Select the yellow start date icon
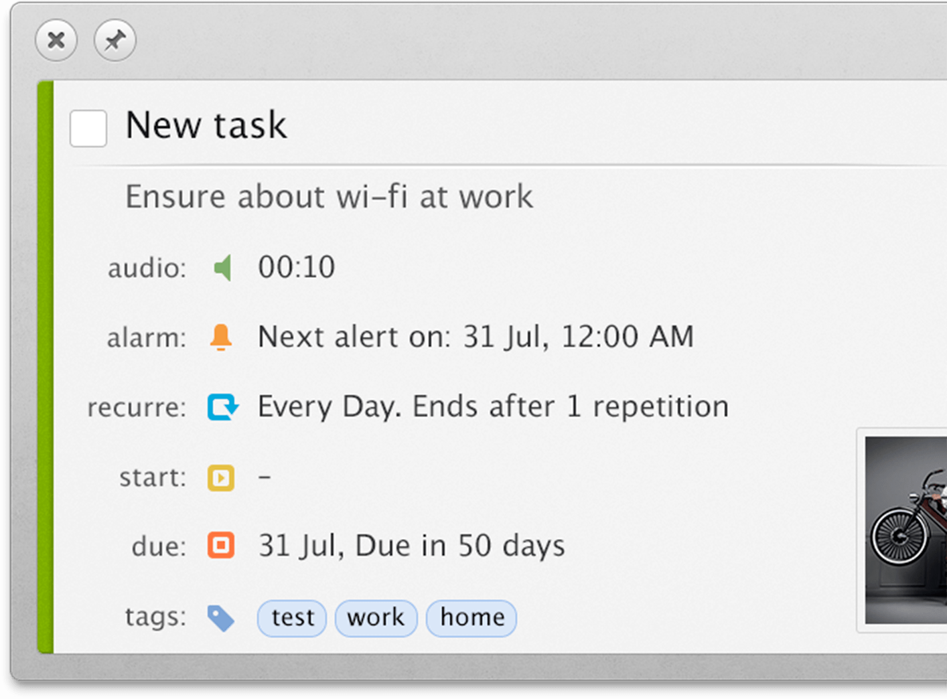 [221, 477]
